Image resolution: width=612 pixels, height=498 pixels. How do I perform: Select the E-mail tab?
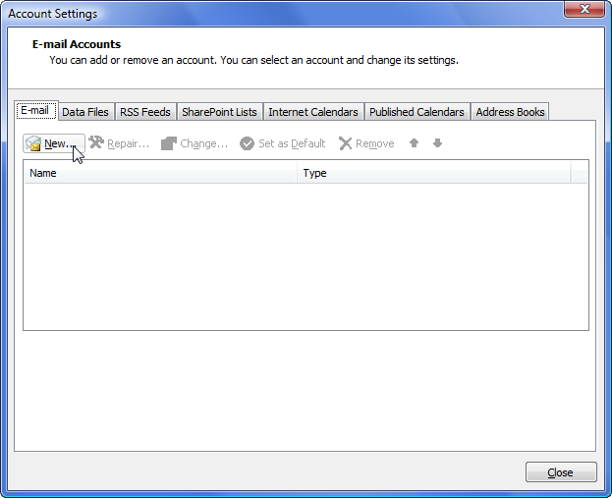coord(35,111)
